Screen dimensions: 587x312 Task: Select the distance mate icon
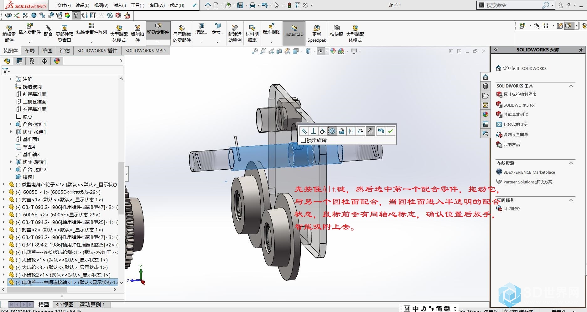[x=351, y=131]
